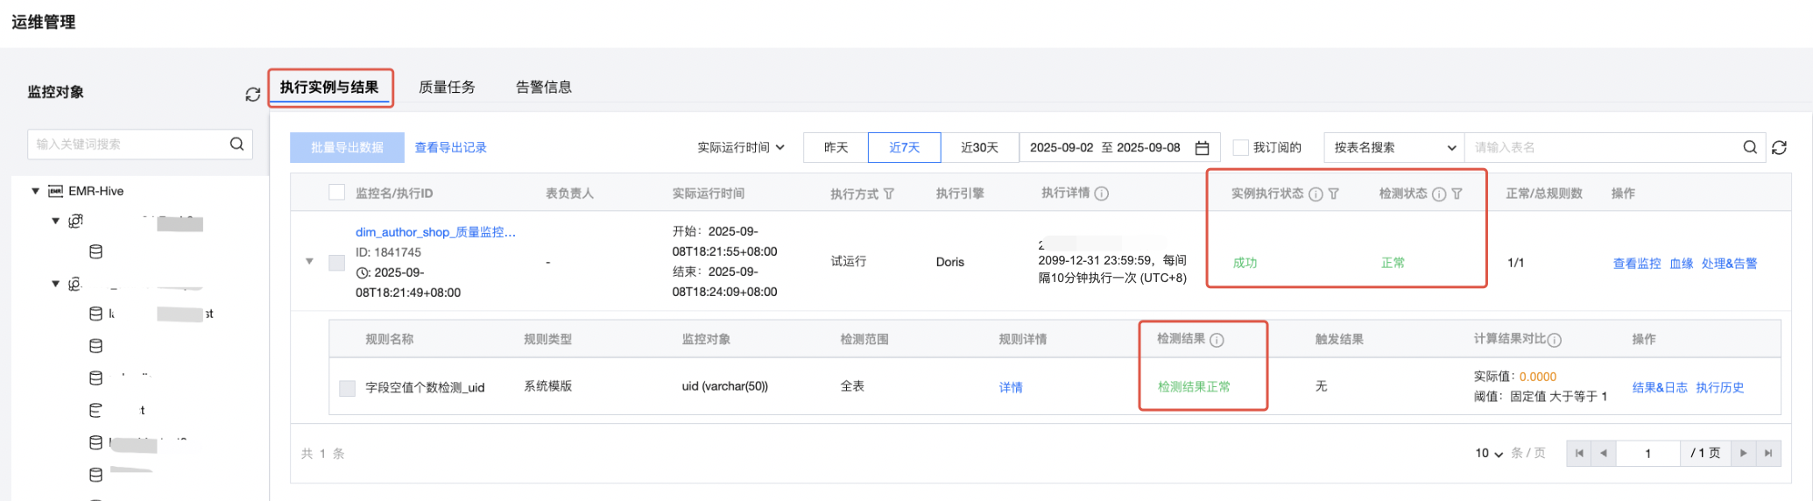Screen dimensions: 1813x501
Task: Collapse the EMR-Hive tree node
Action: point(36,191)
